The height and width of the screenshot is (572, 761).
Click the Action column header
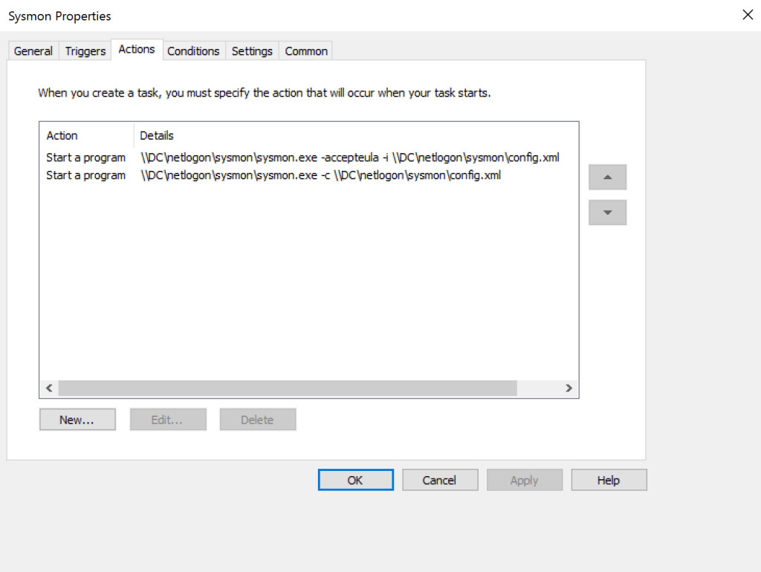[x=85, y=136]
